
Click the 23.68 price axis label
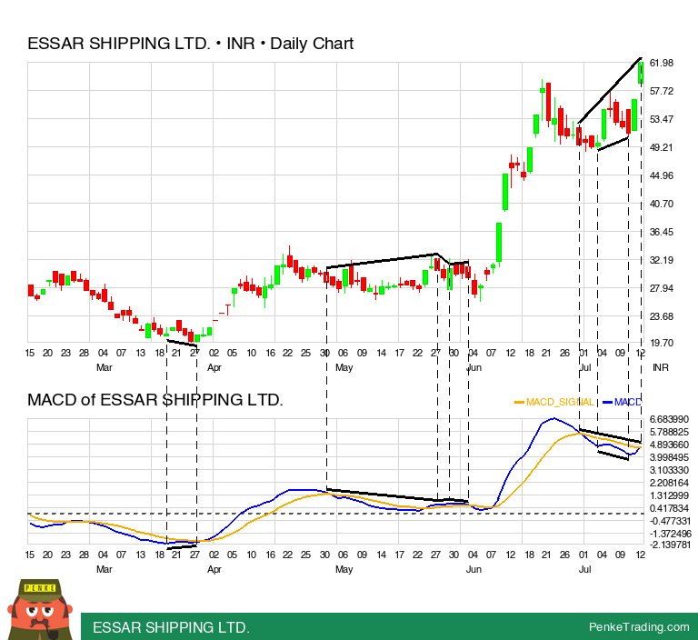[662, 316]
